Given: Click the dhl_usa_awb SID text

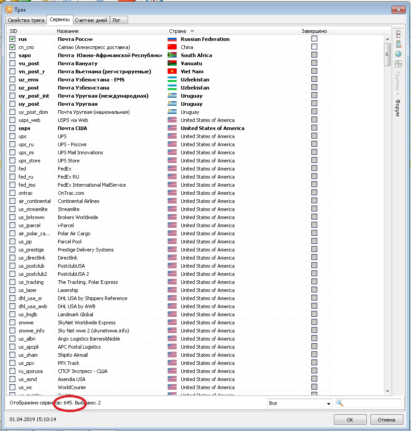Looking at the screenshot, I should [x=33, y=306].
